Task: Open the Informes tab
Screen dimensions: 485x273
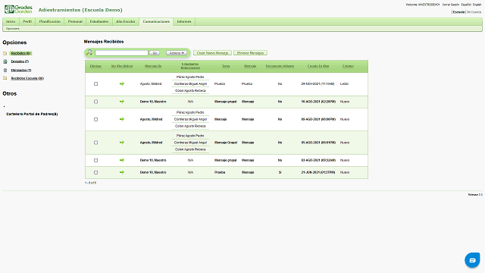Action: [184, 21]
